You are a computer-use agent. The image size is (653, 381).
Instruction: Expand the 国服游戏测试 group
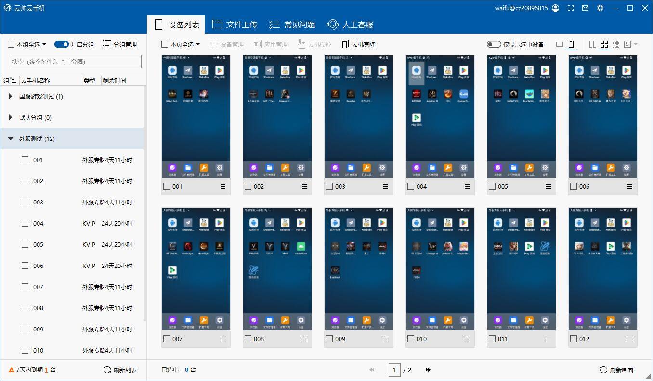point(11,97)
